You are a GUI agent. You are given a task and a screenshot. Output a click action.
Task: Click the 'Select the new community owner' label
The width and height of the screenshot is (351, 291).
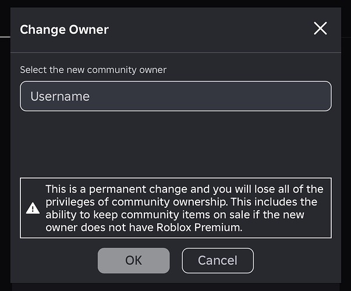click(93, 70)
